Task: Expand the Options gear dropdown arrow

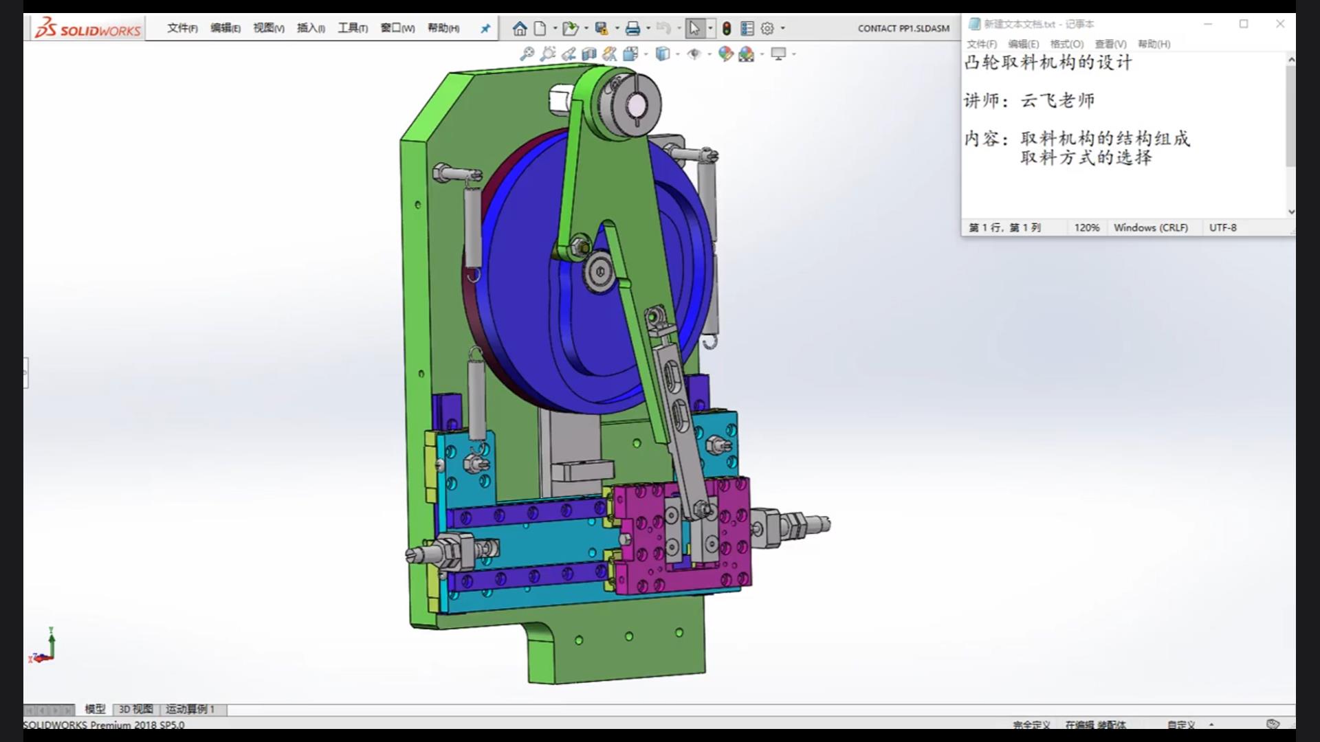Action: click(x=782, y=28)
